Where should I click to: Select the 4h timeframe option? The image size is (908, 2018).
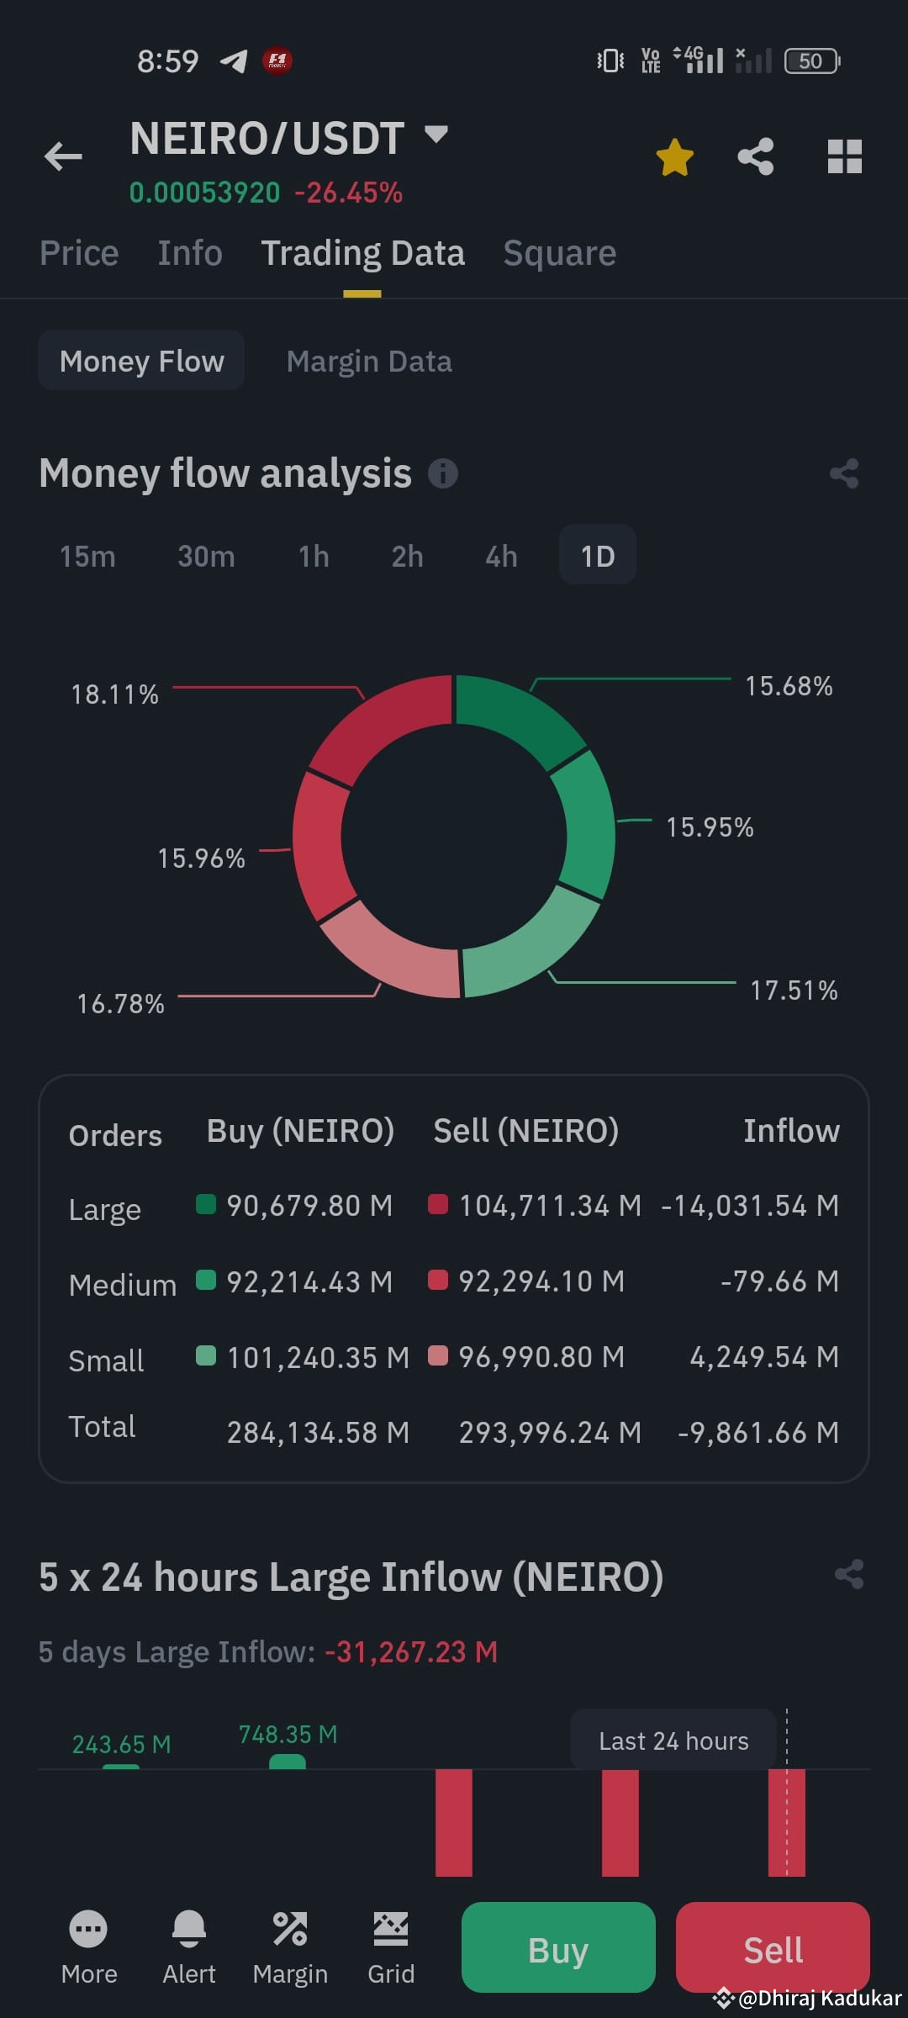(x=501, y=556)
